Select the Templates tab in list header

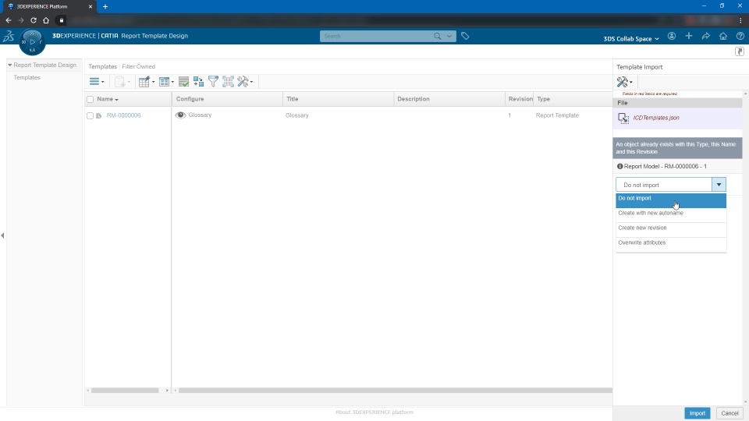pos(102,66)
